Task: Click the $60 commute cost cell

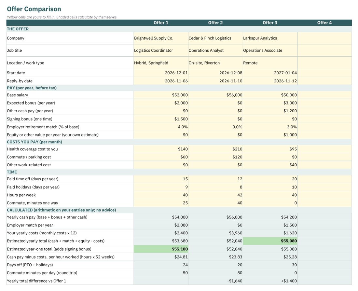Action: pos(161,157)
